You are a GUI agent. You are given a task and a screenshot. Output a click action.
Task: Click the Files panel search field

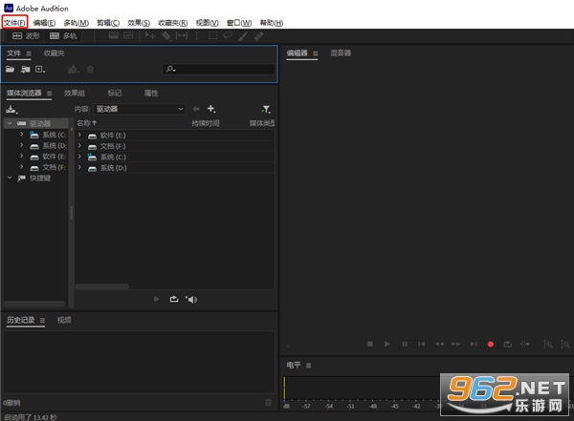coord(218,69)
